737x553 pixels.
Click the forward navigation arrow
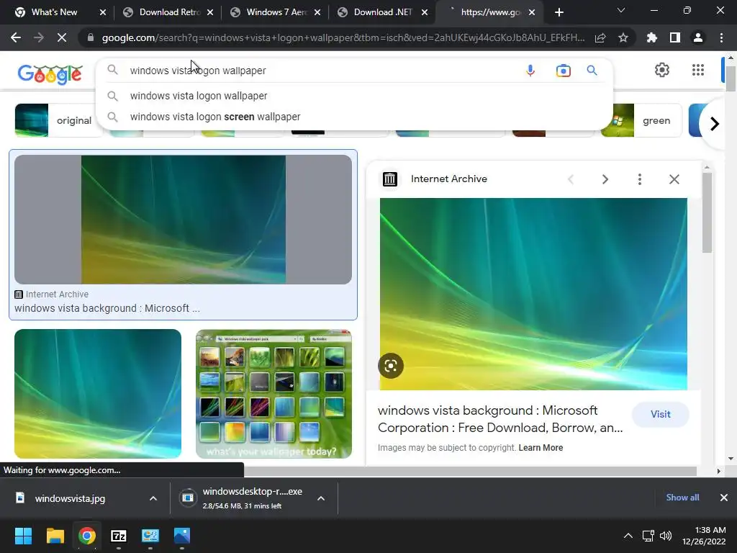point(39,37)
